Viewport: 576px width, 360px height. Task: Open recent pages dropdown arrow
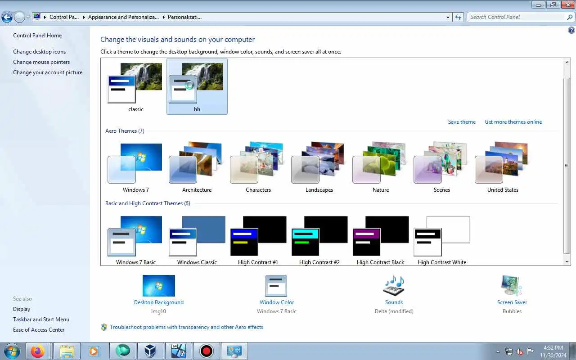[x=28, y=17]
